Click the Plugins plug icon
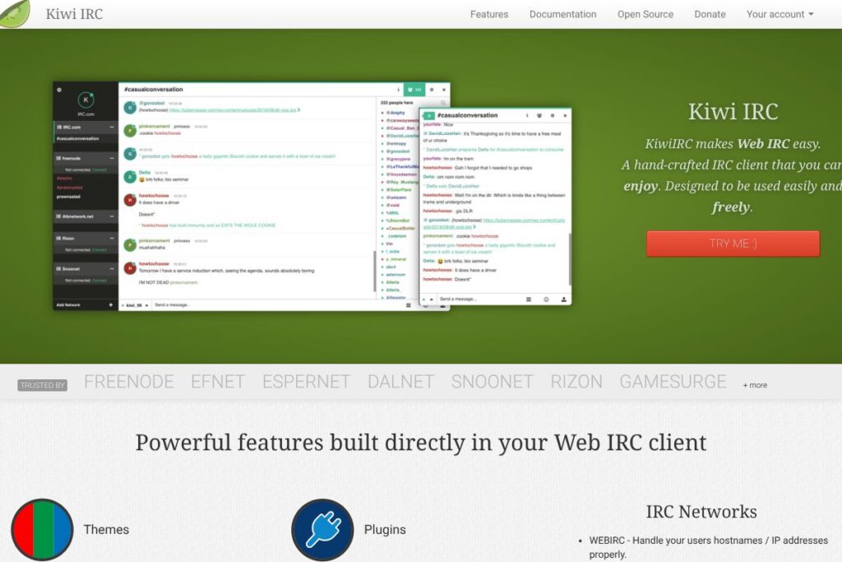The width and height of the screenshot is (842, 562). coord(322,529)
